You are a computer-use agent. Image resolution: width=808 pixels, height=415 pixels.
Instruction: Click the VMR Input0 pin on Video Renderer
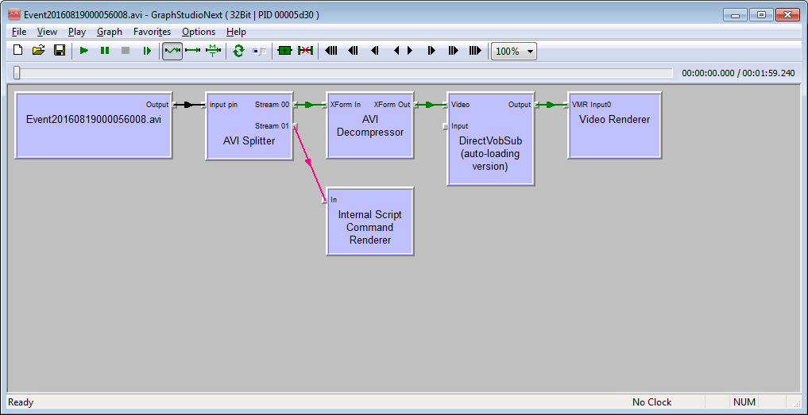point(566,105)
